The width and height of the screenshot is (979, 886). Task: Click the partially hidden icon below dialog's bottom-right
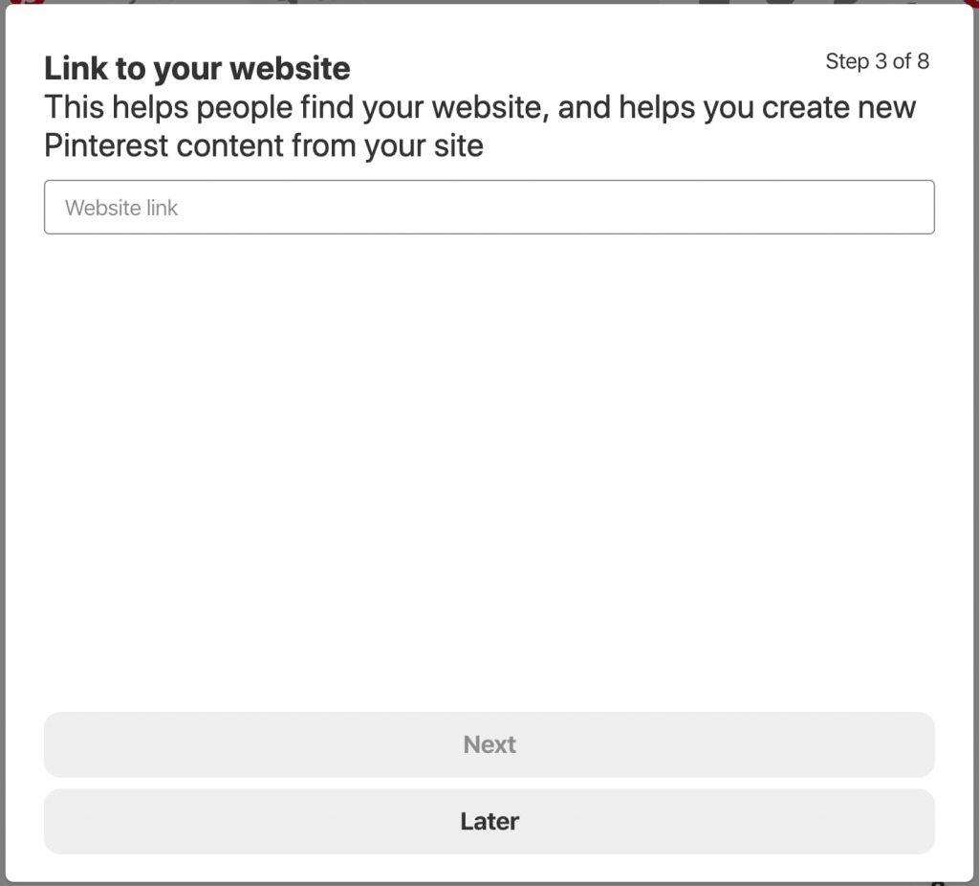coord(937,883)
